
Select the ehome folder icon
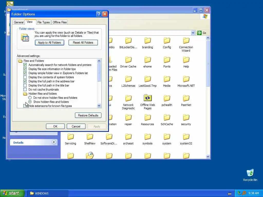[148, 60]
